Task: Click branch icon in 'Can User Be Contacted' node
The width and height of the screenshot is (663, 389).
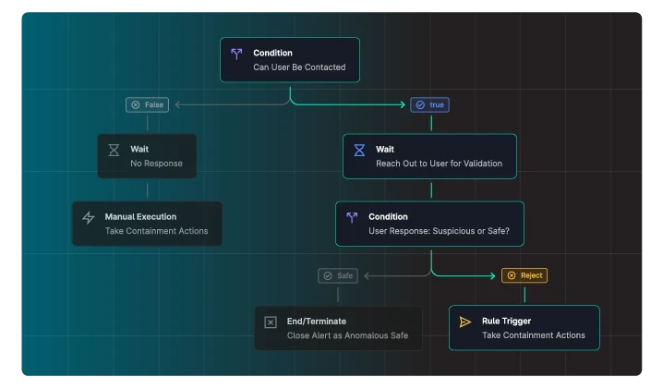Action: tap(236, 54)
